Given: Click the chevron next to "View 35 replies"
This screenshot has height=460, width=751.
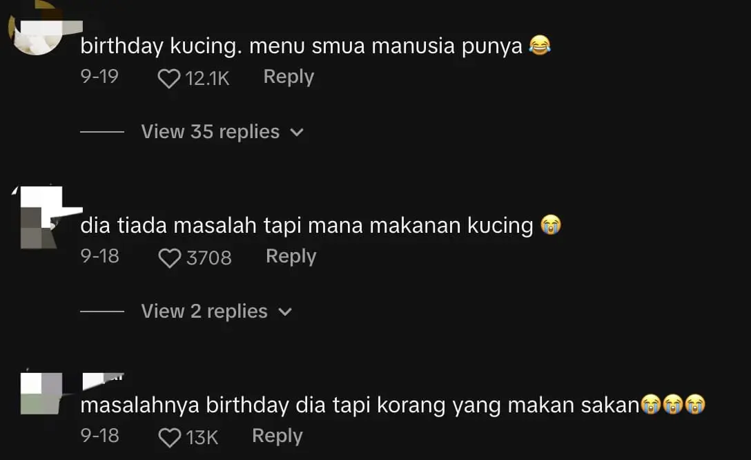Looking at the screenshot, I should pos(297,133).
